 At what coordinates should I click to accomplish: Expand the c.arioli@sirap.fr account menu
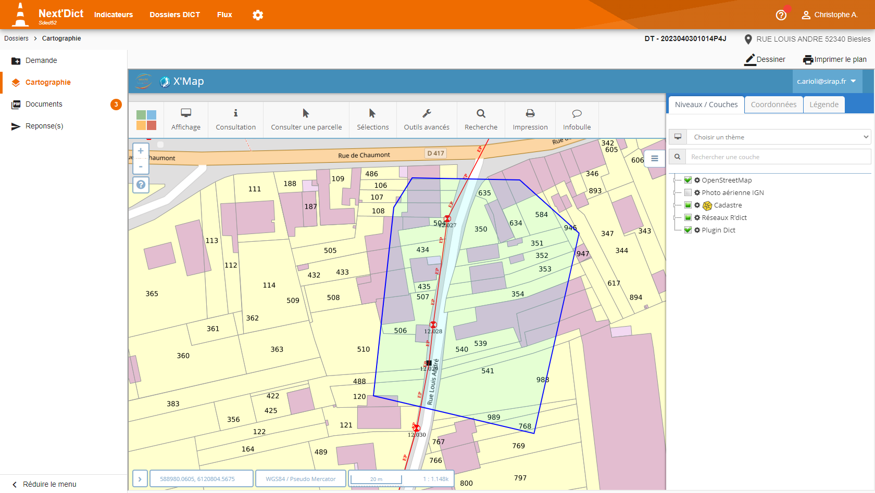pyautogui.click(x=826, y=82)
